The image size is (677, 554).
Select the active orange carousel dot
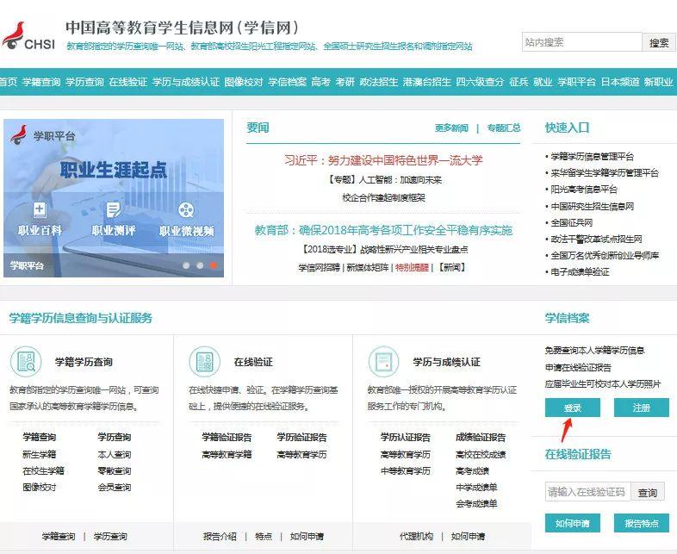point(214,266)
